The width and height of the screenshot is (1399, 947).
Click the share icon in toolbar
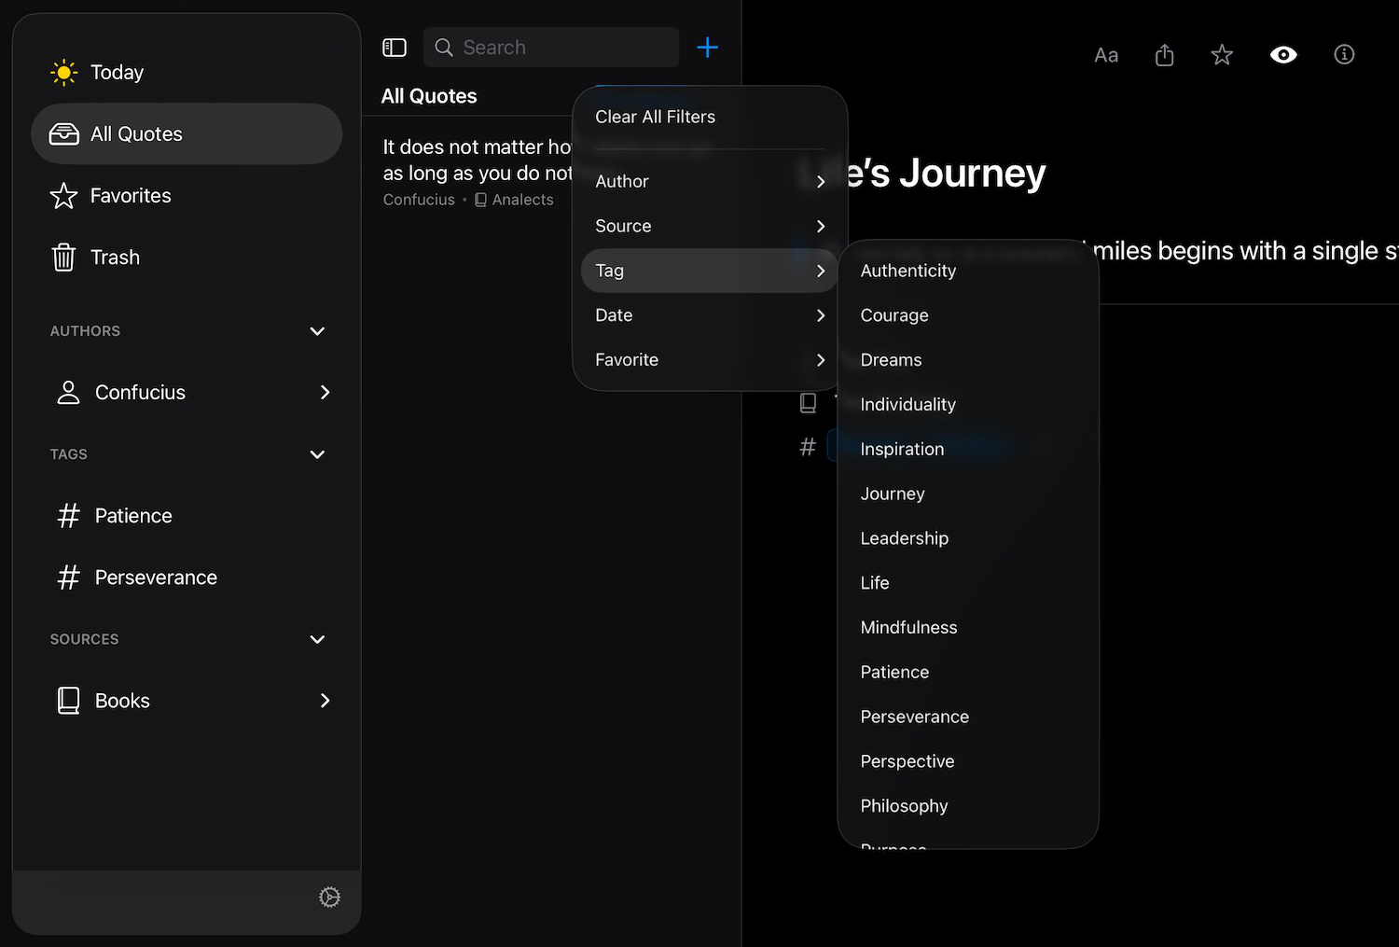[1164, 55]
